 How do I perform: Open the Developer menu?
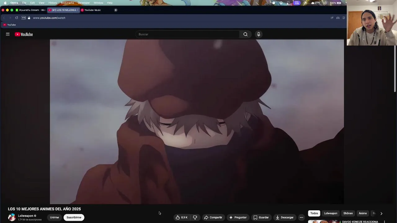coord(84,3)
